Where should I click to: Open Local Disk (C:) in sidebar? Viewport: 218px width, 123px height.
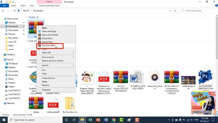[x=14, y=90]
